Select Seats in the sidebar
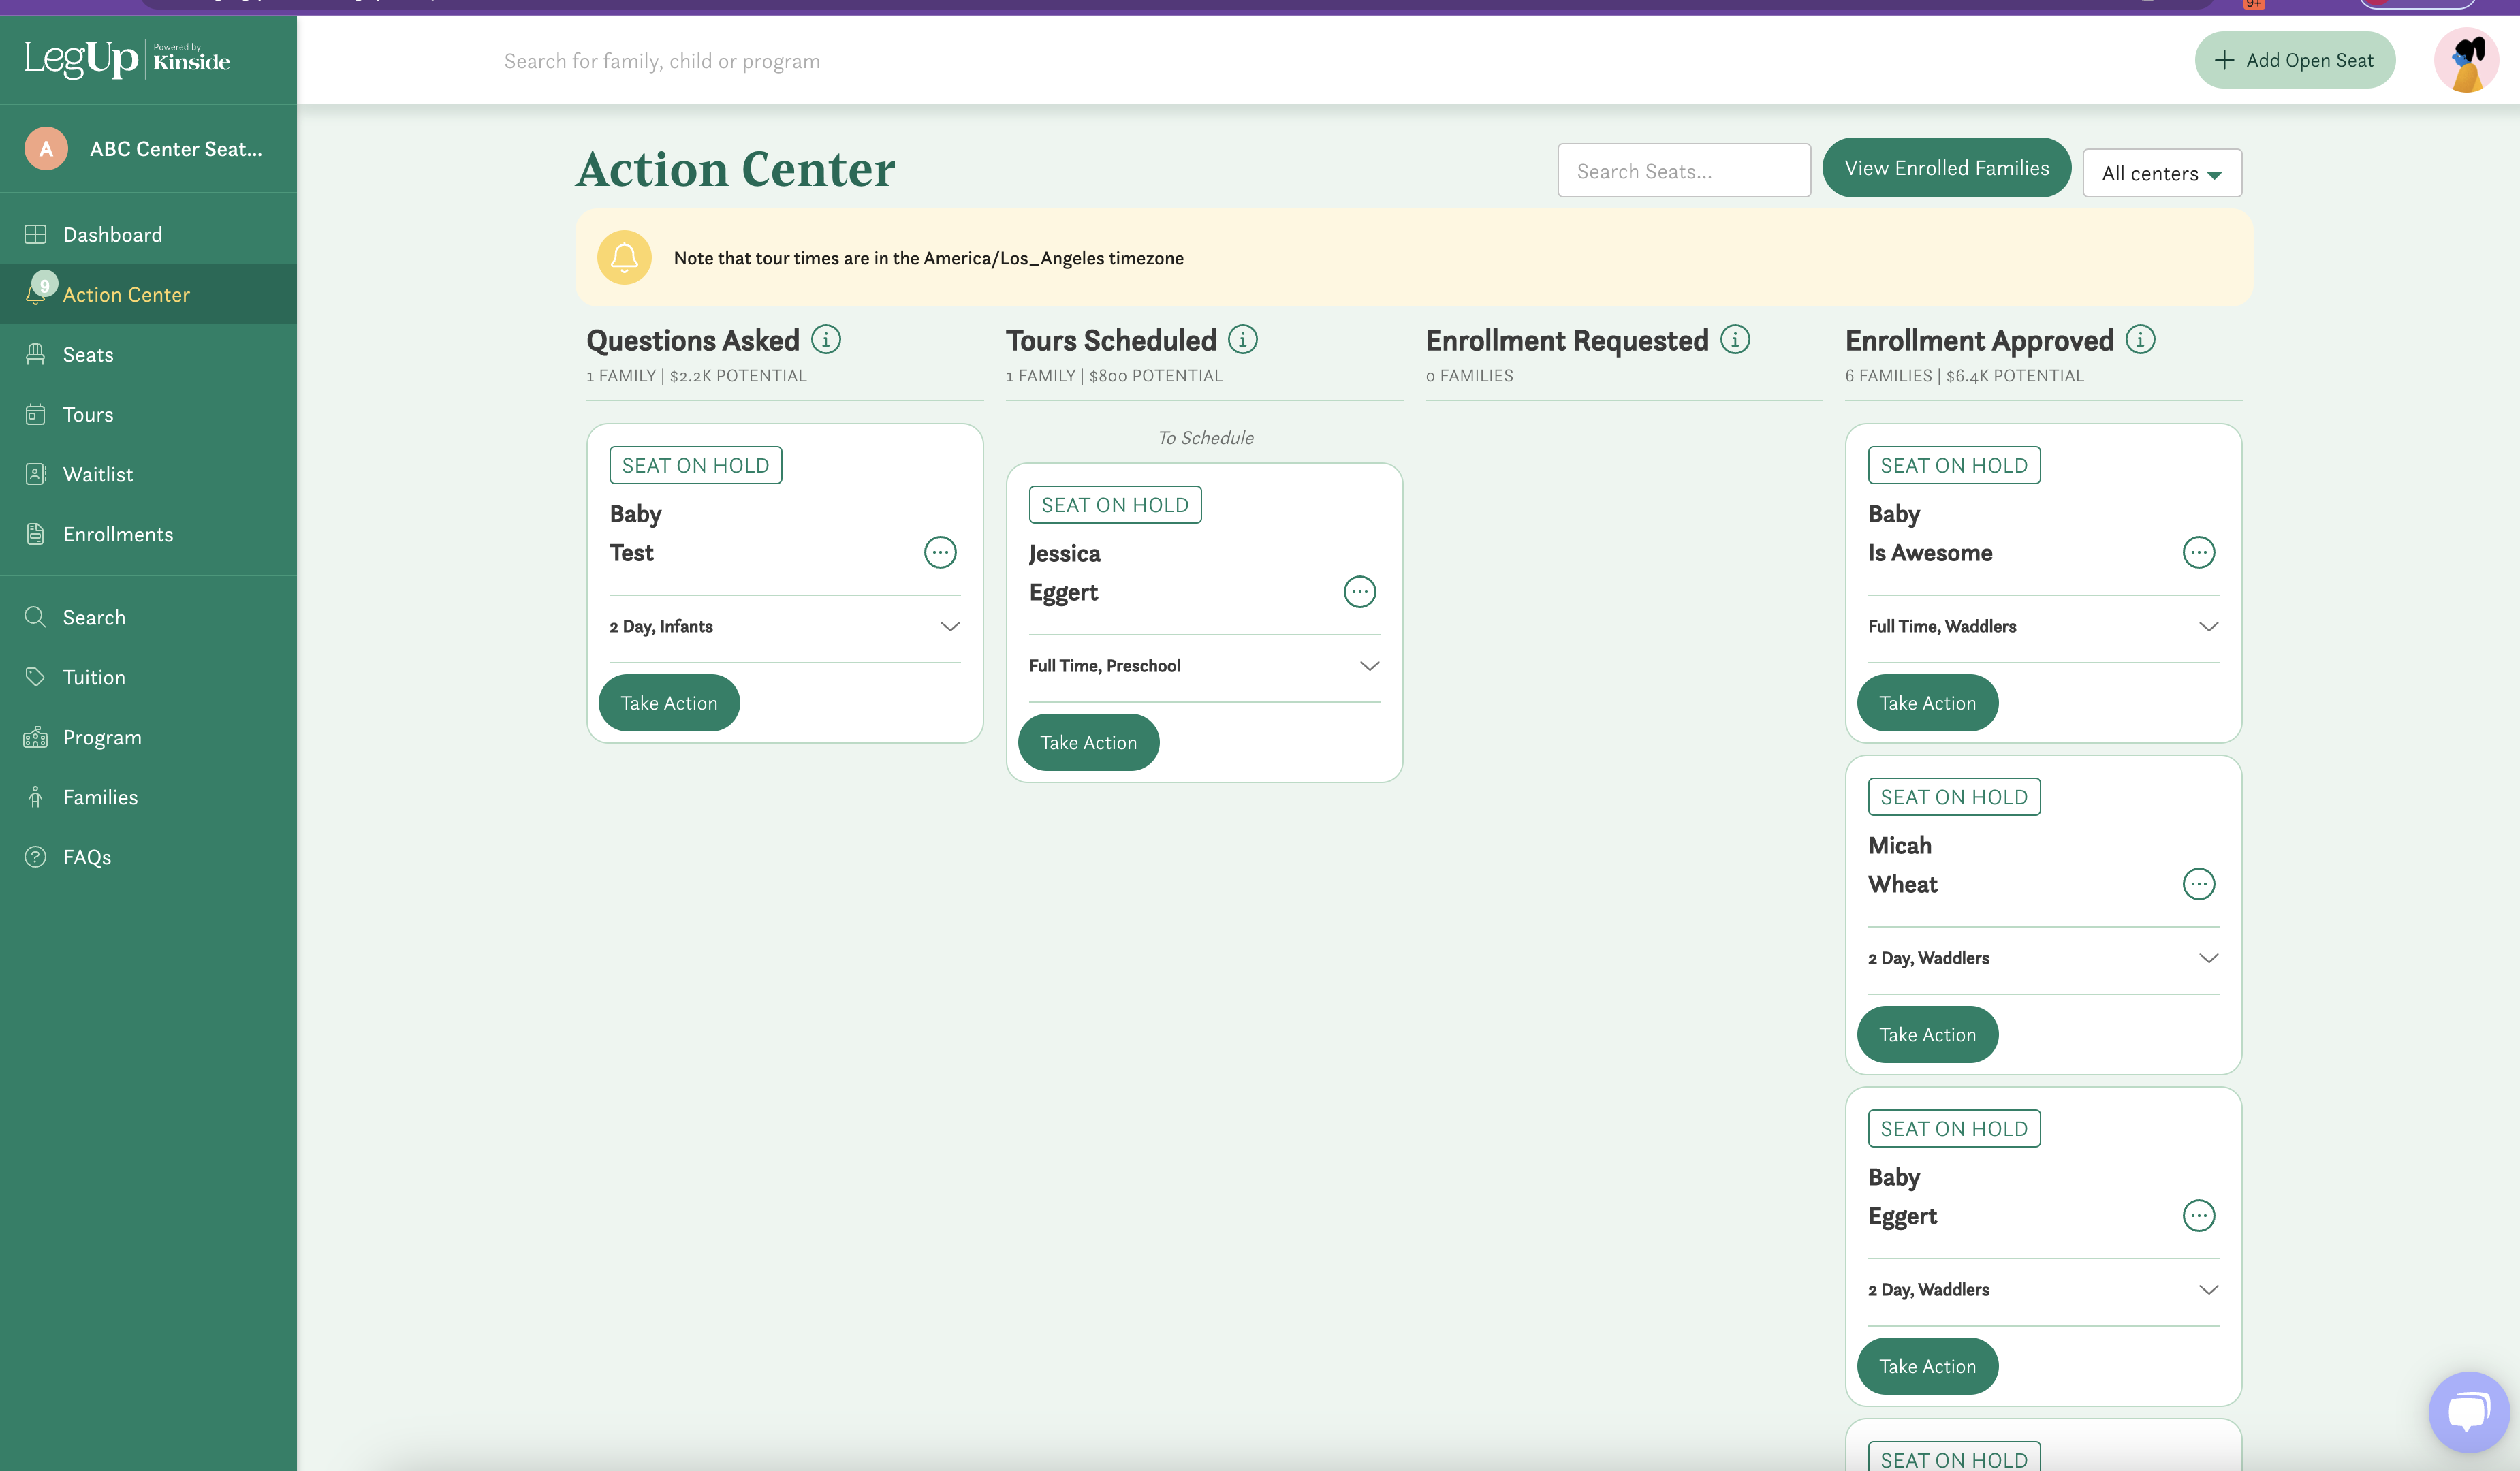 [x=148, y=354]
